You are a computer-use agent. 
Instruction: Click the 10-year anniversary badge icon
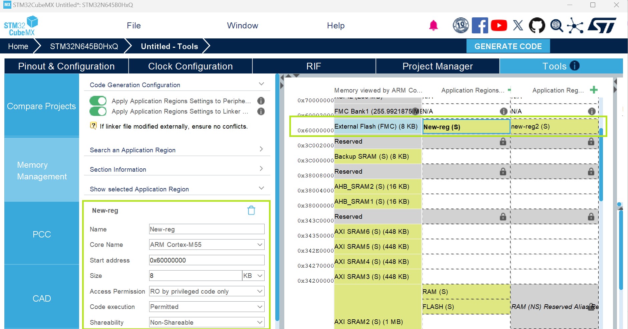pyautogui.click(x=461, y=25)
